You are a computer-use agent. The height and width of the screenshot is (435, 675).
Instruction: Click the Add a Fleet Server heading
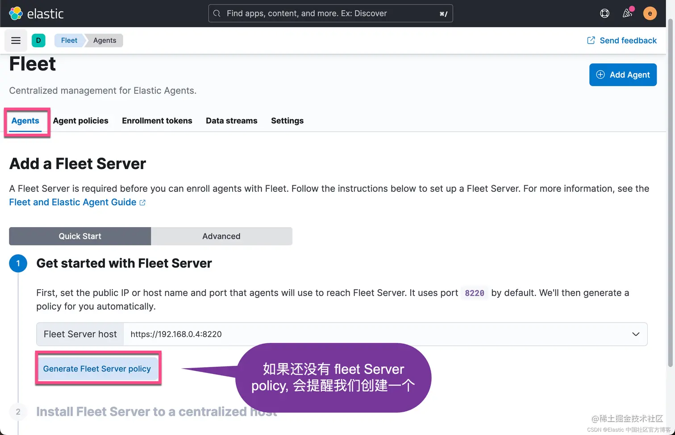pos(78,164)
